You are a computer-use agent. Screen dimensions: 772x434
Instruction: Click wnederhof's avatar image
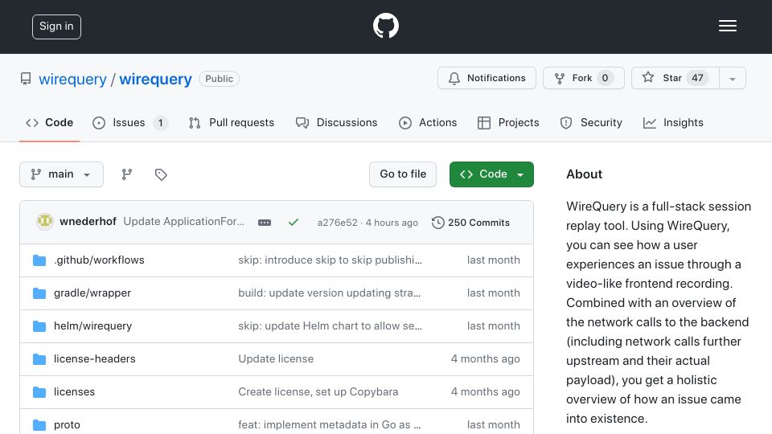pyautogui.click(x=45, y=222)
